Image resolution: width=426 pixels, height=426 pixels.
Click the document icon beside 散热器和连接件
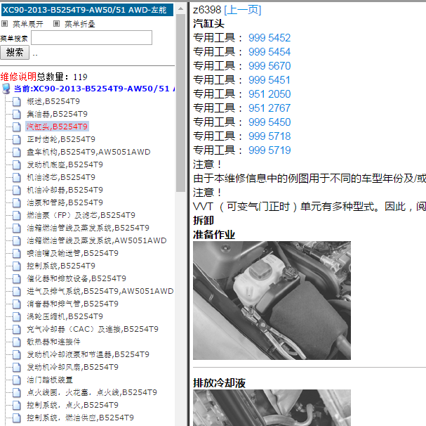(17, 342)
